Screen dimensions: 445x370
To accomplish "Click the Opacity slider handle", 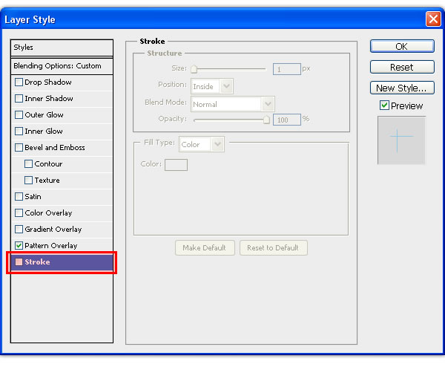I will (x=266, y=120).
